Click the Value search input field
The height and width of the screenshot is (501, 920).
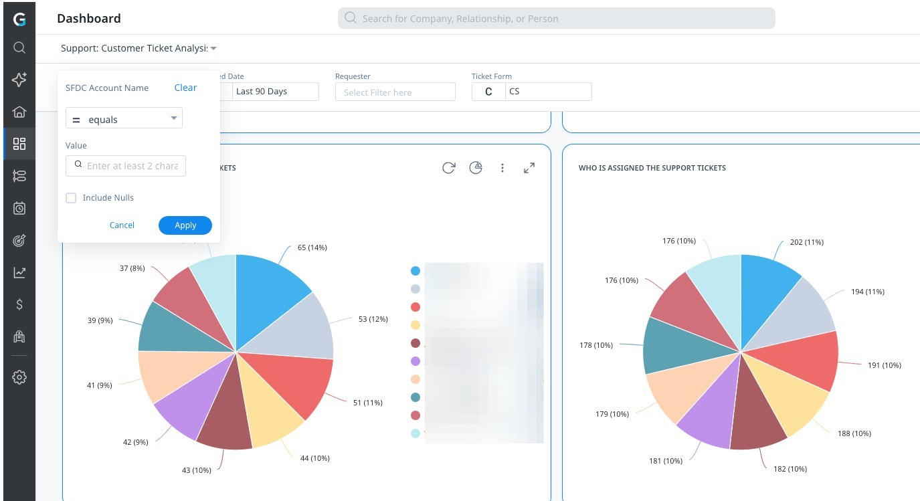coord(126,166)
